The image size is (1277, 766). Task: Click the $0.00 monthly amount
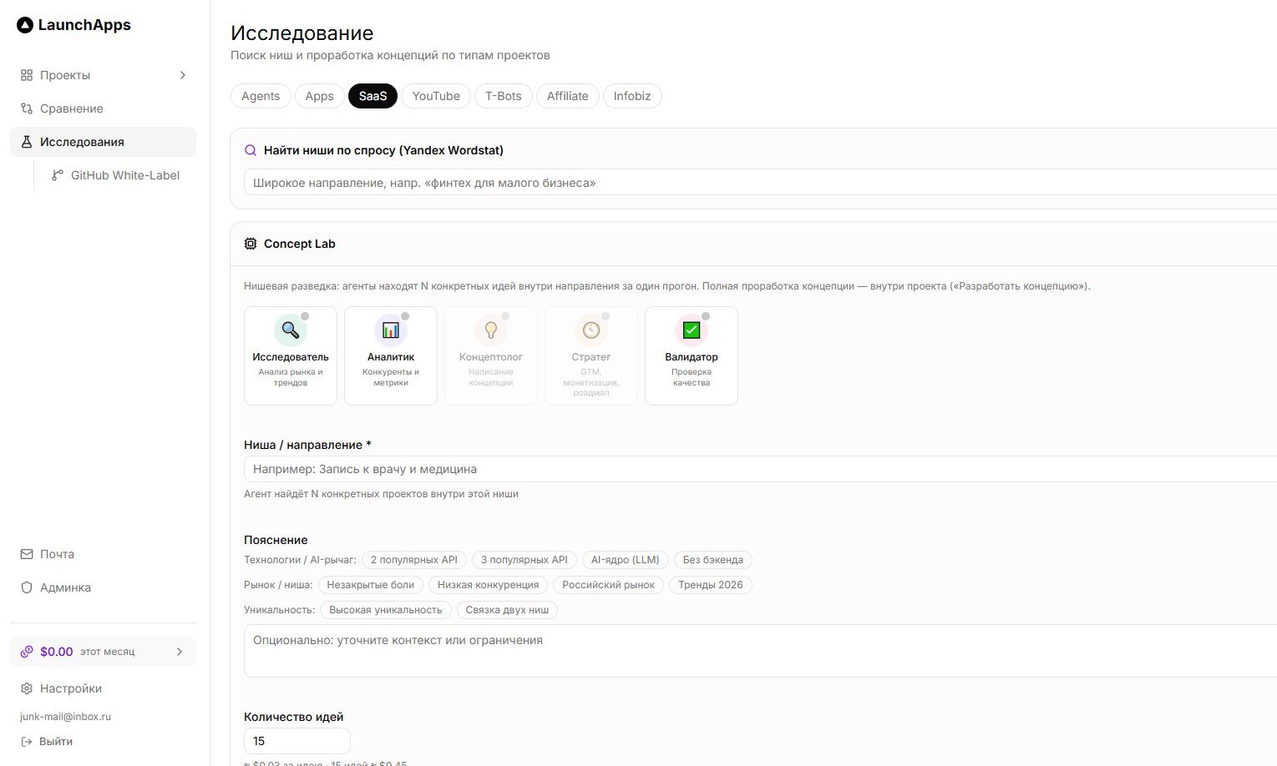click(57, 652)
